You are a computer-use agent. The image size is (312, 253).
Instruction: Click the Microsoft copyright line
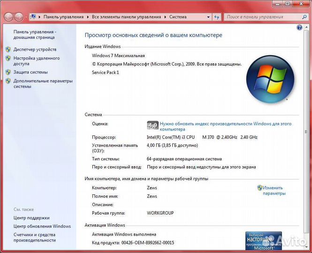point(167,64)
